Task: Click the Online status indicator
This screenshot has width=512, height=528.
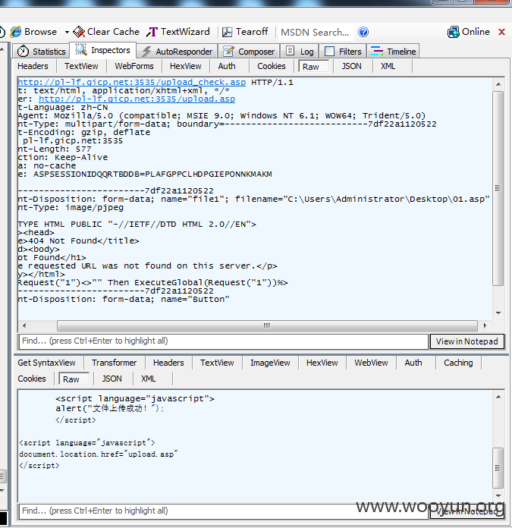Action: (469, 32)
